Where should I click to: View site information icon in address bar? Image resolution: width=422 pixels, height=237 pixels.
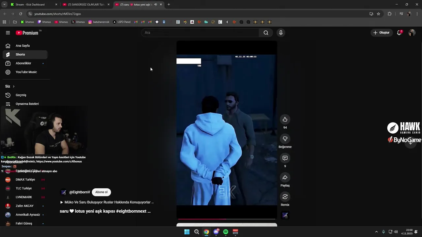click(x=30, y=14)
